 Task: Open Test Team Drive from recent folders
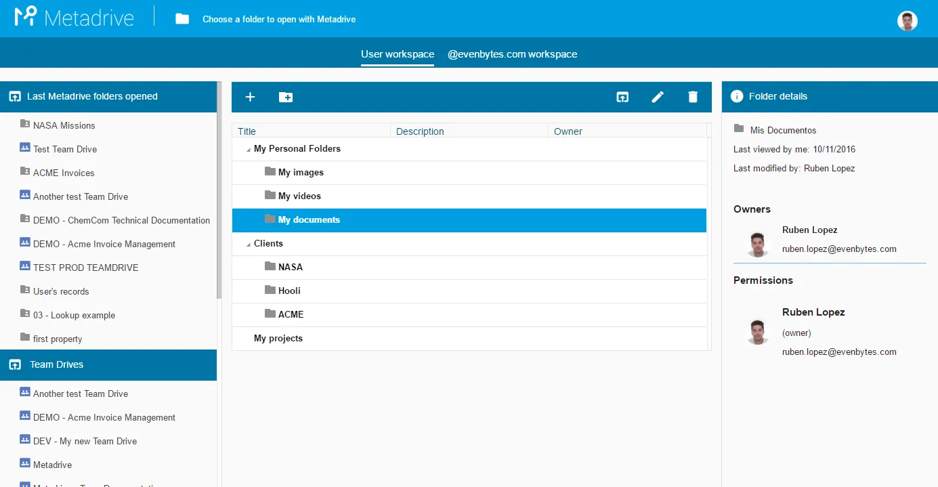[65, 149]
